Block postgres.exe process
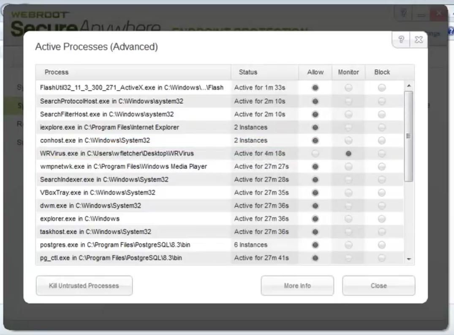Image resolution: width=454 pixels, height=335 pixels. tap(382, 245)
